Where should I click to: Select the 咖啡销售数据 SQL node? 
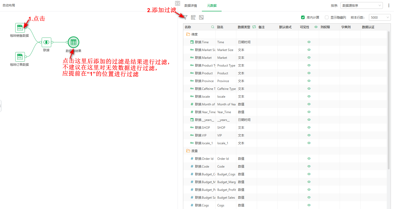[20, 28]
